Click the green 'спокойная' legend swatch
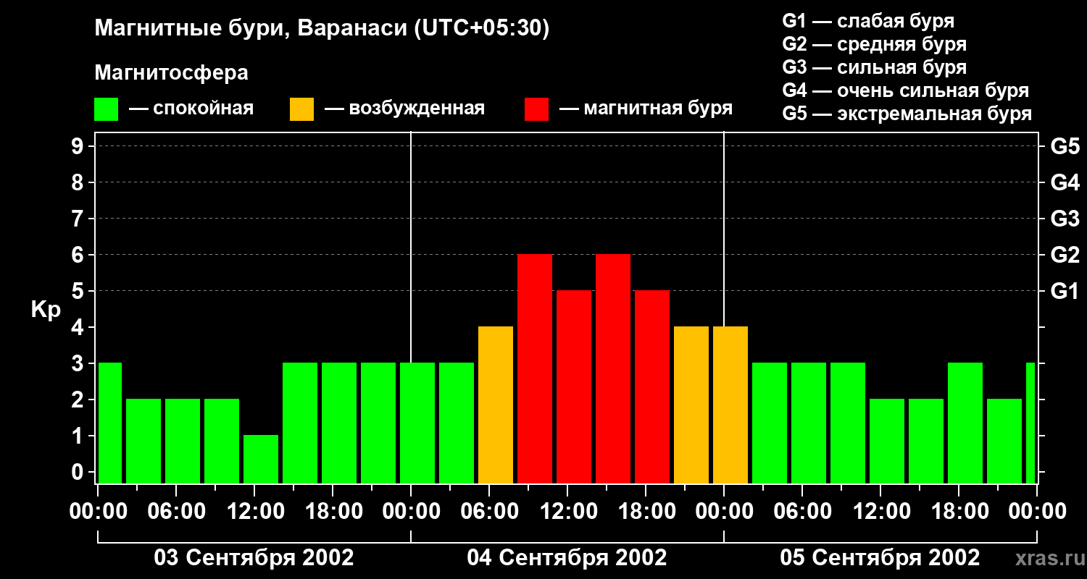This screenshot has height=579, width=1087. (x=107, y=109)
